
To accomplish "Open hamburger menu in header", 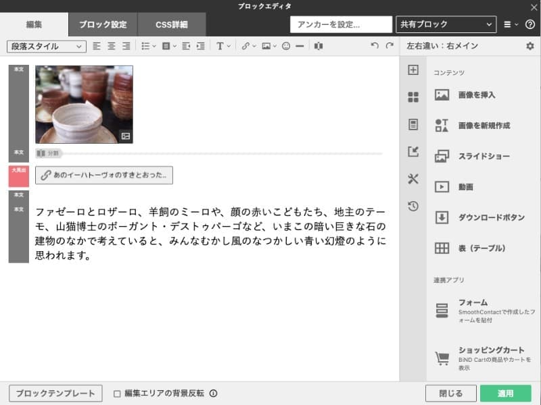I will [511, 24].
